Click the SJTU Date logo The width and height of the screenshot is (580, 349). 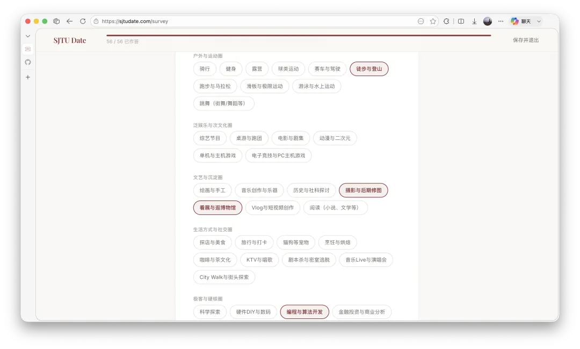[69, 40]
